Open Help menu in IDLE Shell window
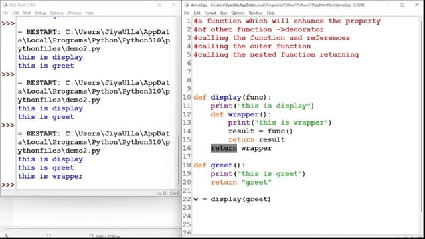This screenshot has width=425, height=239. point(90,13)
